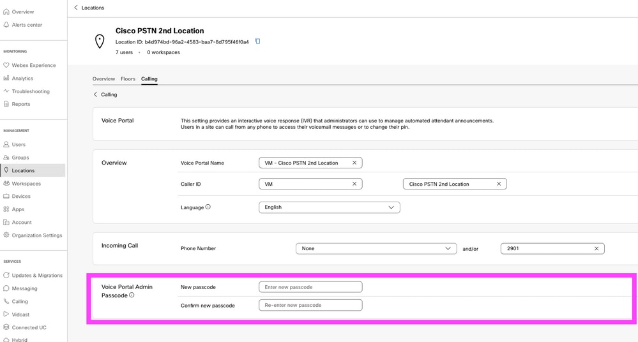Clear the Caller ID VM field
Image resolution: width=638 pixels, height=342 pixels.
pos(354,184)
